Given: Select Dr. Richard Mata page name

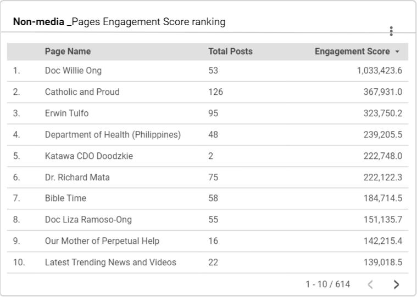Looking at the screenshot, I should [x=77, y=177].
